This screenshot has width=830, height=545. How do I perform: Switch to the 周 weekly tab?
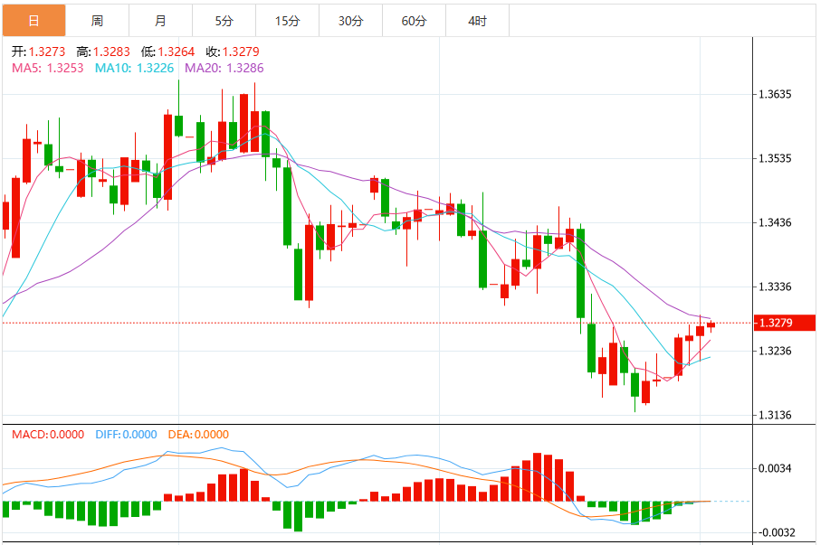98,21
